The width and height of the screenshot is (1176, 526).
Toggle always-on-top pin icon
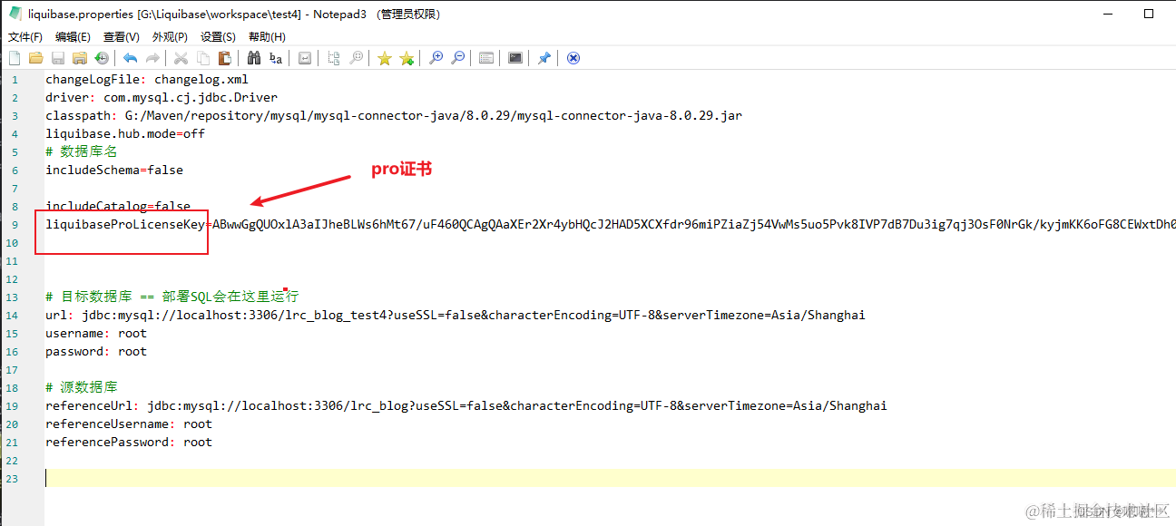coord(544,58)
